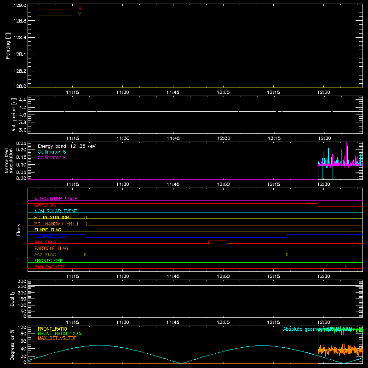Click the SAA_FLAG label
Viewport: 368px width, 368px height.
[x=45, y=242]
